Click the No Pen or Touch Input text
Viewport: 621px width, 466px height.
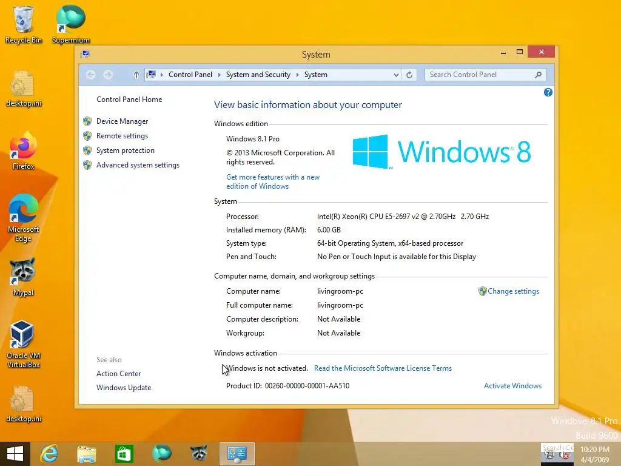tap(397, 257)
